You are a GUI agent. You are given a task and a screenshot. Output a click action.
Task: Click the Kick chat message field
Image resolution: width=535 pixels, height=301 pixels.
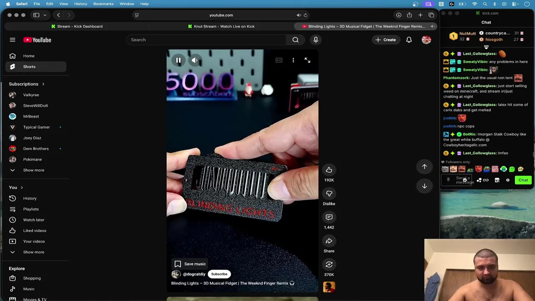tap(457, 180)
